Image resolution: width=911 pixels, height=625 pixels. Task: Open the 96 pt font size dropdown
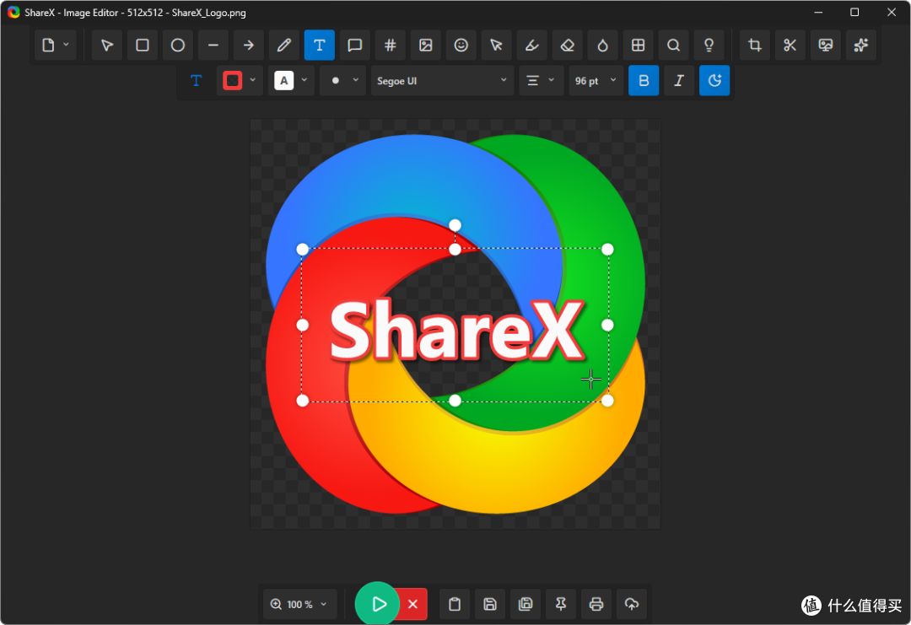[596, 81]
